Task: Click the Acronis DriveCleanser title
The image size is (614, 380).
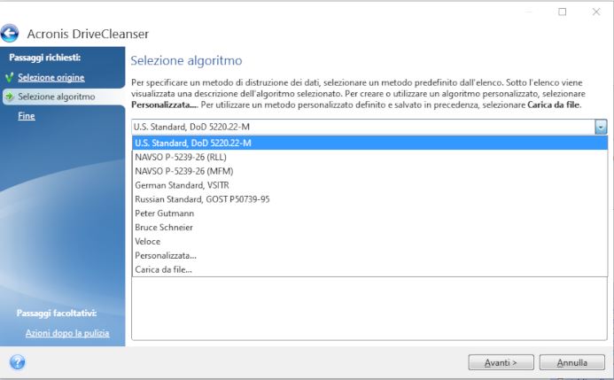Action: [88, 34]
